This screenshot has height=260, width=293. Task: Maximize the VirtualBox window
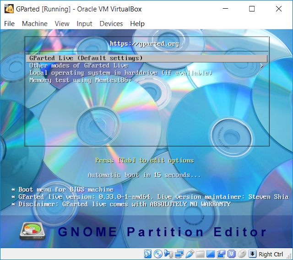pyautogui.click(x=252, y=9)
